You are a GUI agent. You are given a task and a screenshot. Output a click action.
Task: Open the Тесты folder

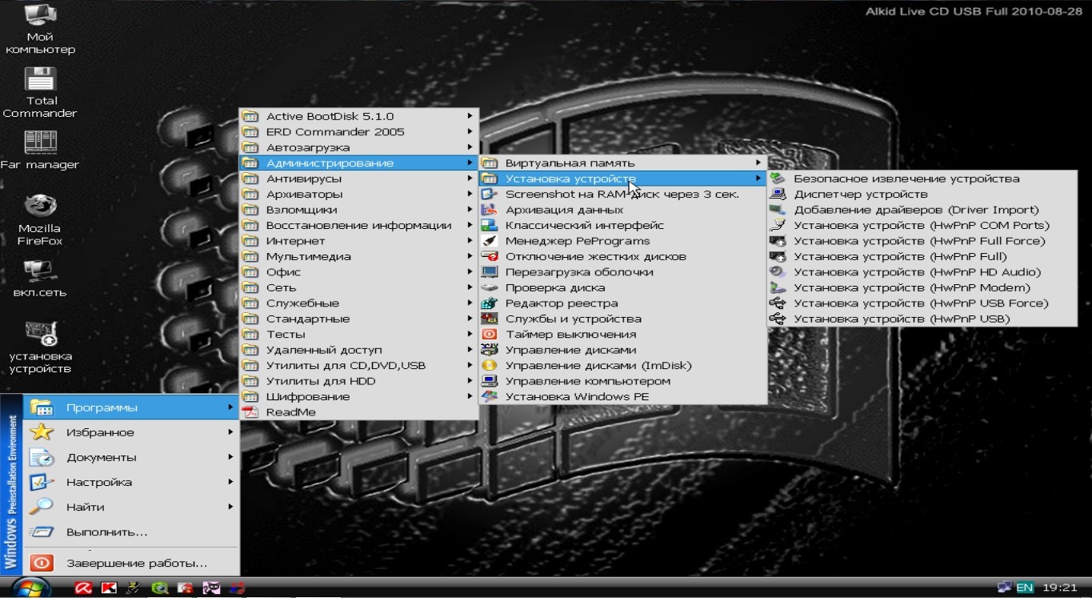point(359,335)
